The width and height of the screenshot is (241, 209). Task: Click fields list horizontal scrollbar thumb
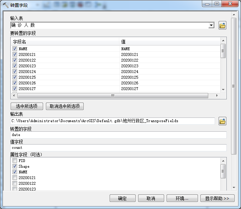(113, 95)
